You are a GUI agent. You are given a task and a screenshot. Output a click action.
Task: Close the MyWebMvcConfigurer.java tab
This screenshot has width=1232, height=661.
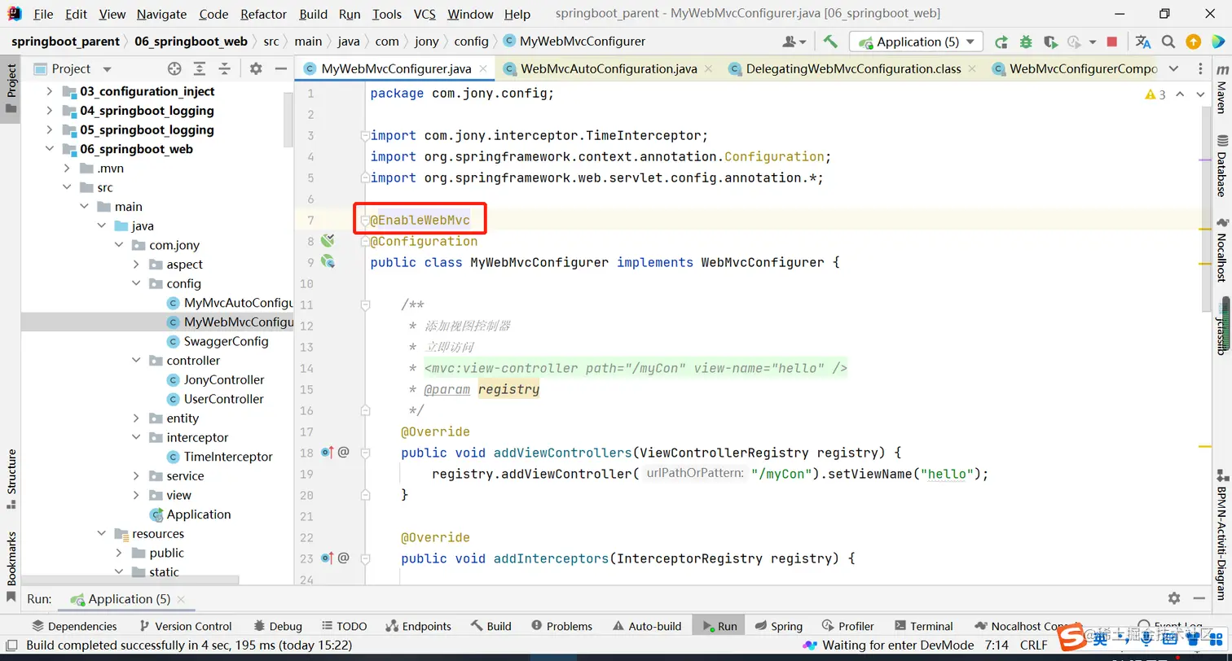pyautogui.click(x=483, y=69)
